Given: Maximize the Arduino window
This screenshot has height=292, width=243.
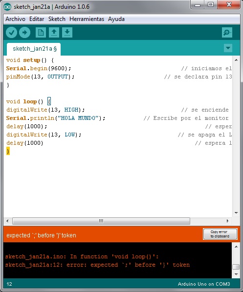Looking at the screenshot, I should [x=211, y=5].
